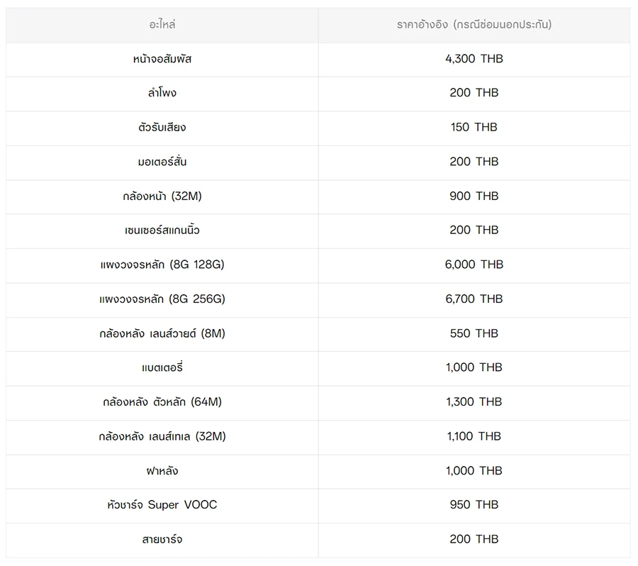The height and width of the screenshot is (566, 638).
Task: Click the 6,700 THB price cell
Action: pos(474,299)
